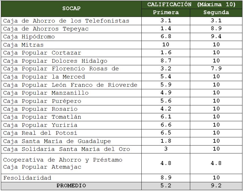
Task: Select Caja Popular León Franco de Rioverde
Action: [70, 85]
